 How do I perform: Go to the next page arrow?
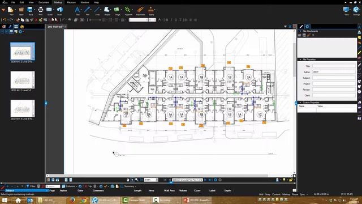(205, 180)
